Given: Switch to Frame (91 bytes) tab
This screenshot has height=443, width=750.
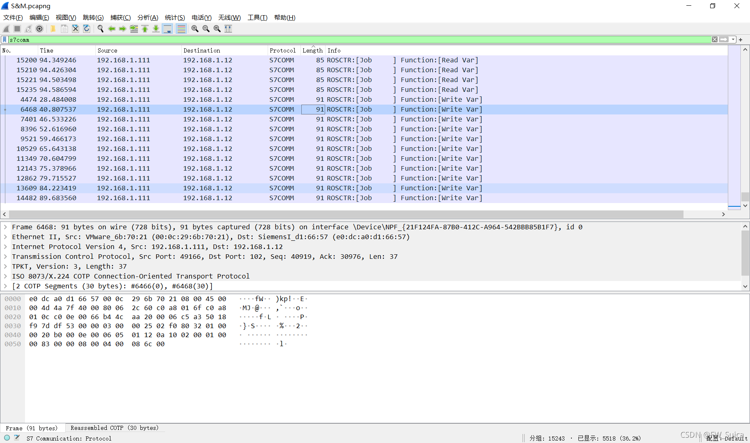Looking at the screenshot, I should [32, 428].
